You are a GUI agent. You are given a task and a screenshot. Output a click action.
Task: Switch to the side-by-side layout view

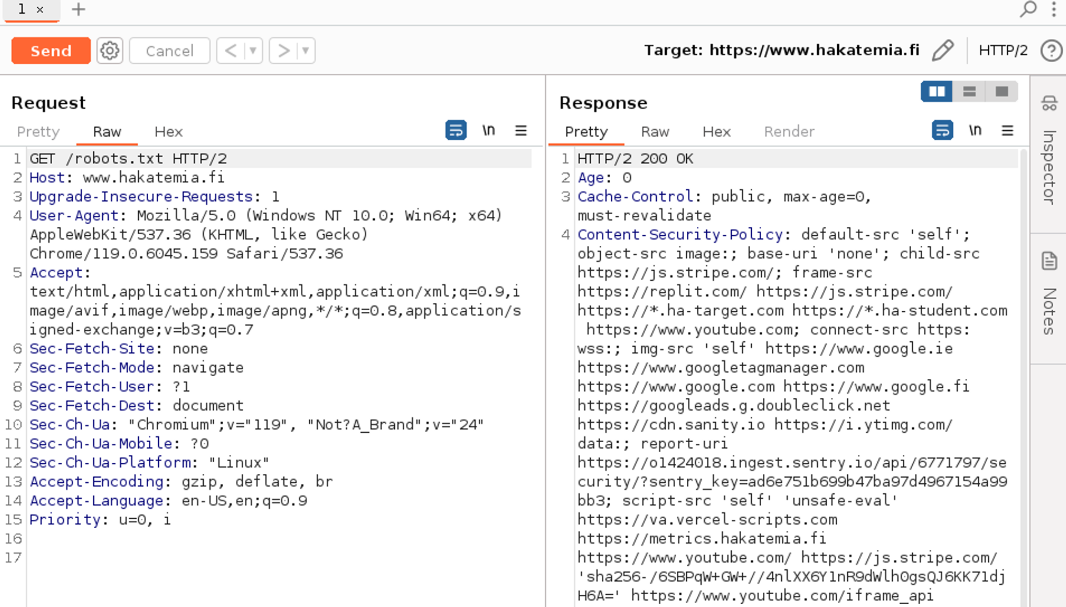click(937, 92)
